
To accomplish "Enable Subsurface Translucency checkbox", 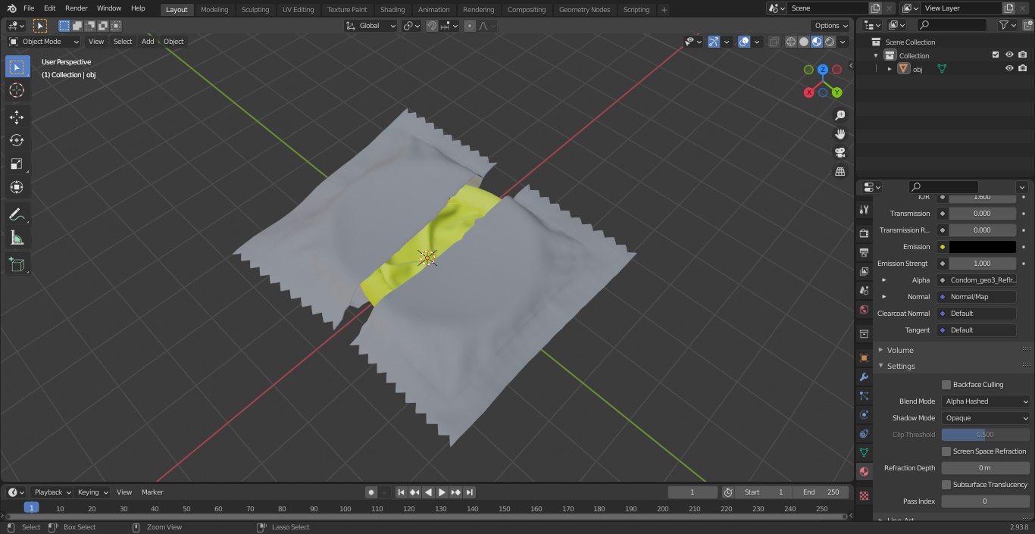I will pyautogui.click(x=946, y=485).
